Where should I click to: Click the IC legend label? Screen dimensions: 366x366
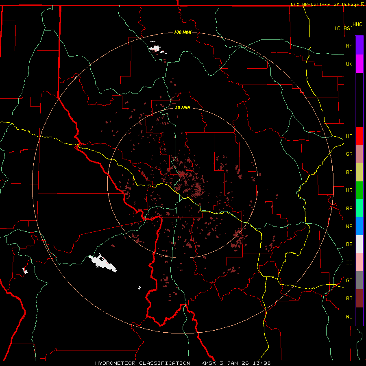click(349, 262)
